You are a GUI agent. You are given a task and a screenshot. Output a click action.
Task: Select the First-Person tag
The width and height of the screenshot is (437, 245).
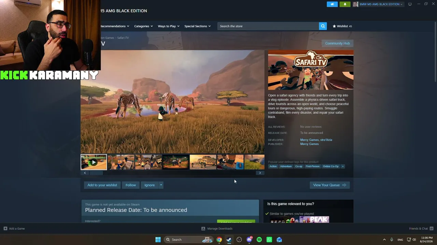point(312,166)
